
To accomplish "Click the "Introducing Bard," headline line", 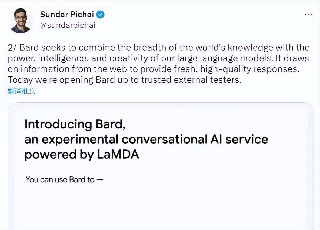I will coord(75,124).
